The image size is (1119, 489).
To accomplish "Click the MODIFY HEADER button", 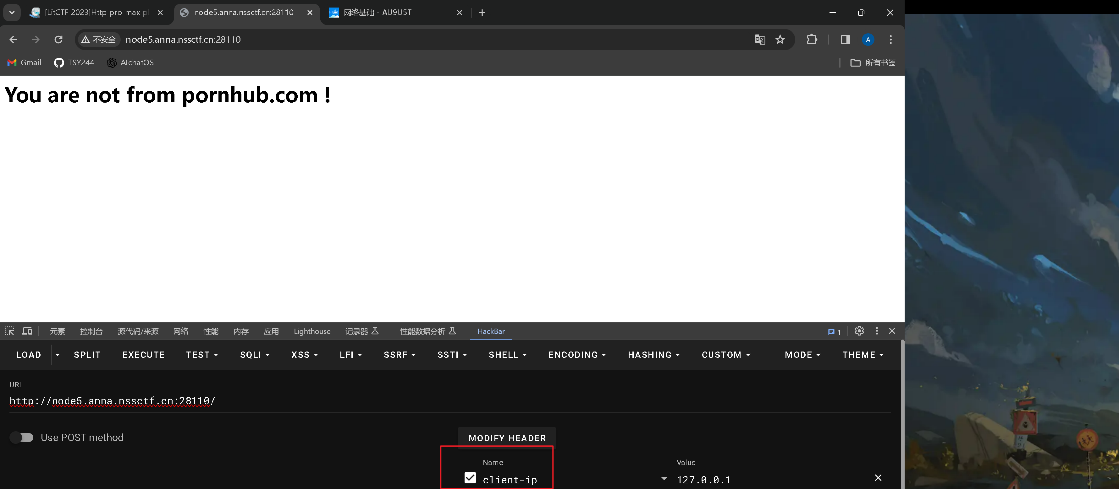I will 507,438.
